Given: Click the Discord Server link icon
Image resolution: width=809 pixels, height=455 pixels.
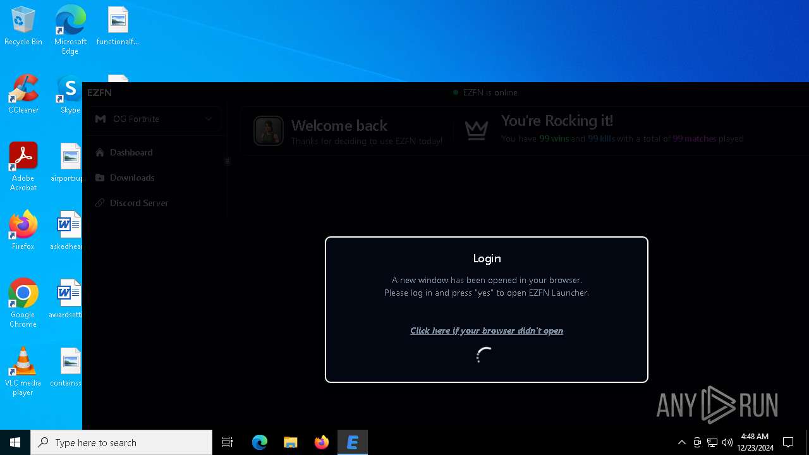Looking at the screenshot, I should pos(100,203).
